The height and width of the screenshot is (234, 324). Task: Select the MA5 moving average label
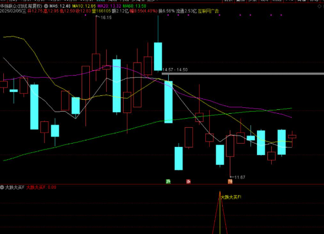pyautogui.click(x=60, y=6)
